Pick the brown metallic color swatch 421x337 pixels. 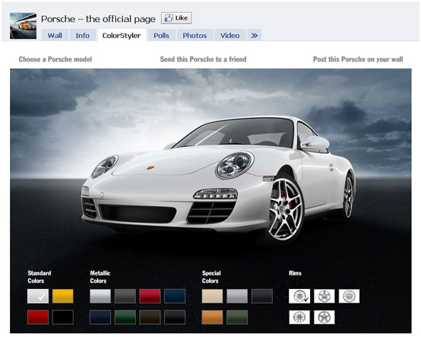click(x=150, y=317)
